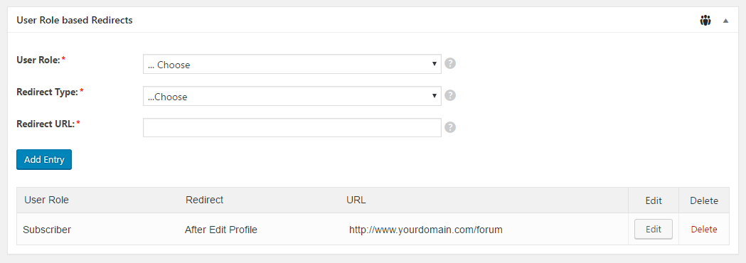Click the yourdomain.com/forum URL entry
Image resolution: width=746 pixels, height=263 pixels.
click(x=426, y=230)
